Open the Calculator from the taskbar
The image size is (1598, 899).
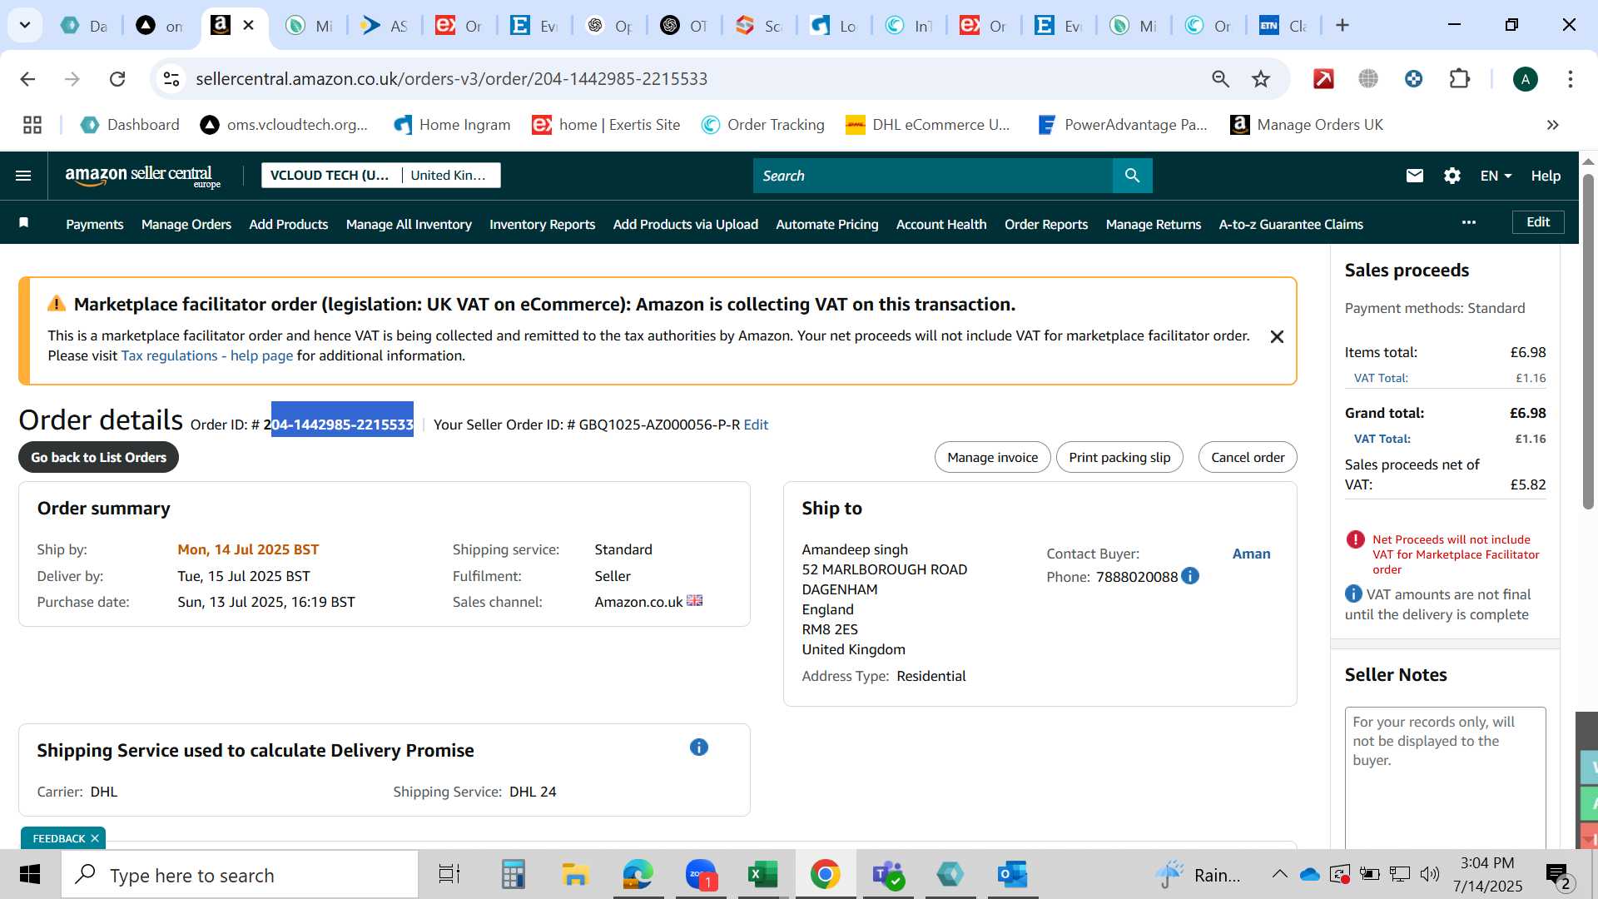[x=513, y=875]
